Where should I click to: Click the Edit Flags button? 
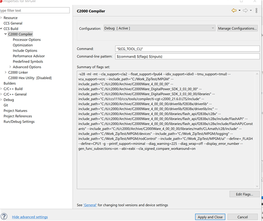tap(245, 194)
